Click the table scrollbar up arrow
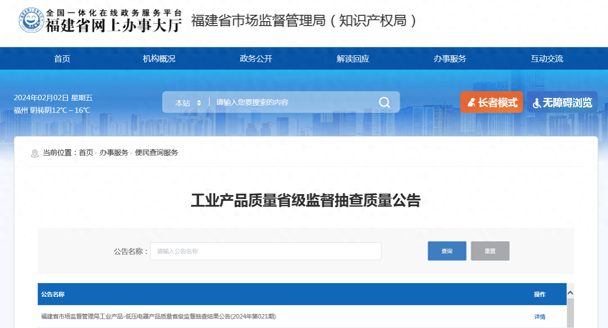The image size is (608, 328). pyautogui.click(x=570, y=293)
